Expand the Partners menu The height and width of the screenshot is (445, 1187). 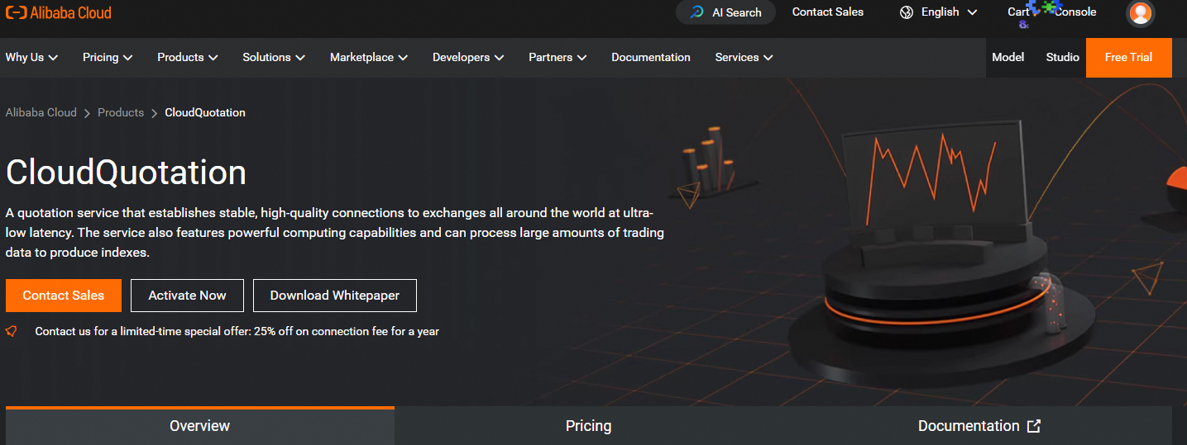pos(558,57)
